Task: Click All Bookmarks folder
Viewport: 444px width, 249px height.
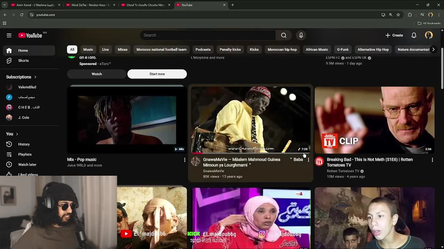Action: pos(429,23)
